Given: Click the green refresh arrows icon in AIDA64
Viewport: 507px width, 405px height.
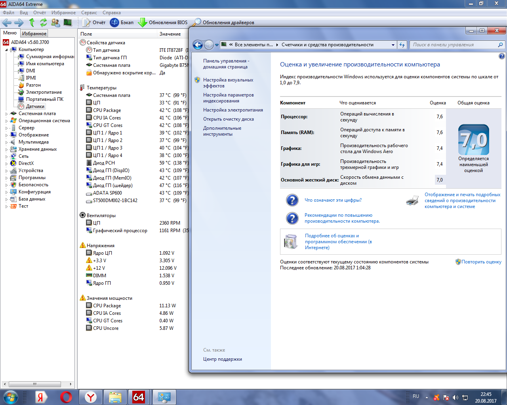Looking at the screenshot, I should point(44,23).
